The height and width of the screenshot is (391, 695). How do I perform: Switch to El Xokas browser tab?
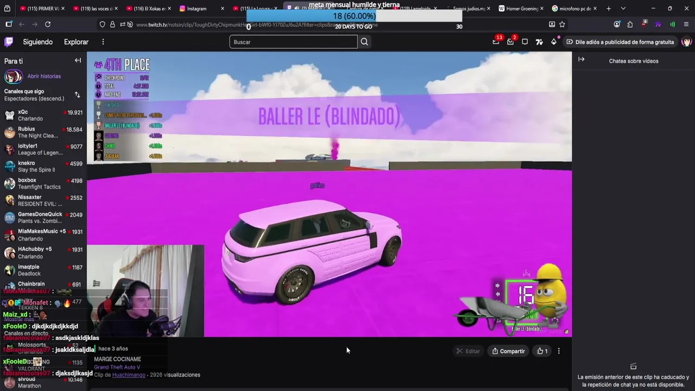coord(148,9)
